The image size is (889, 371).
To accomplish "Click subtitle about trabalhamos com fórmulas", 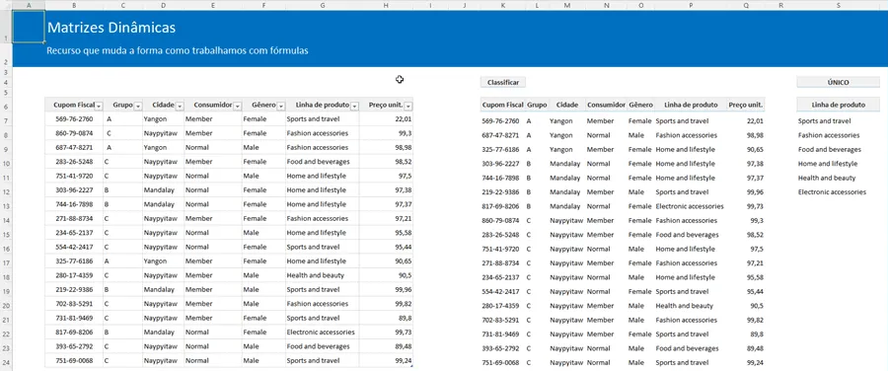I will click(178, 50).
